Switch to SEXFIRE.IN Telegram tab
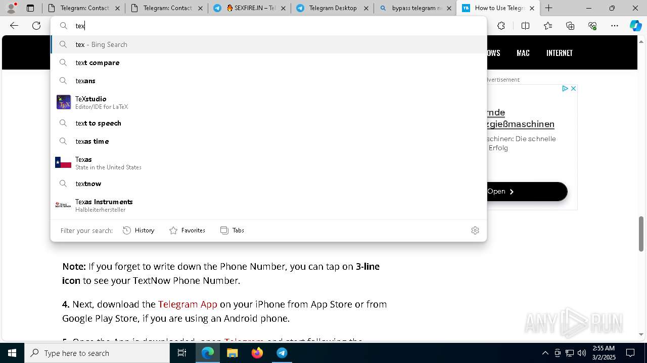Viewport: 647px width, 363px height. coord(250,8)
